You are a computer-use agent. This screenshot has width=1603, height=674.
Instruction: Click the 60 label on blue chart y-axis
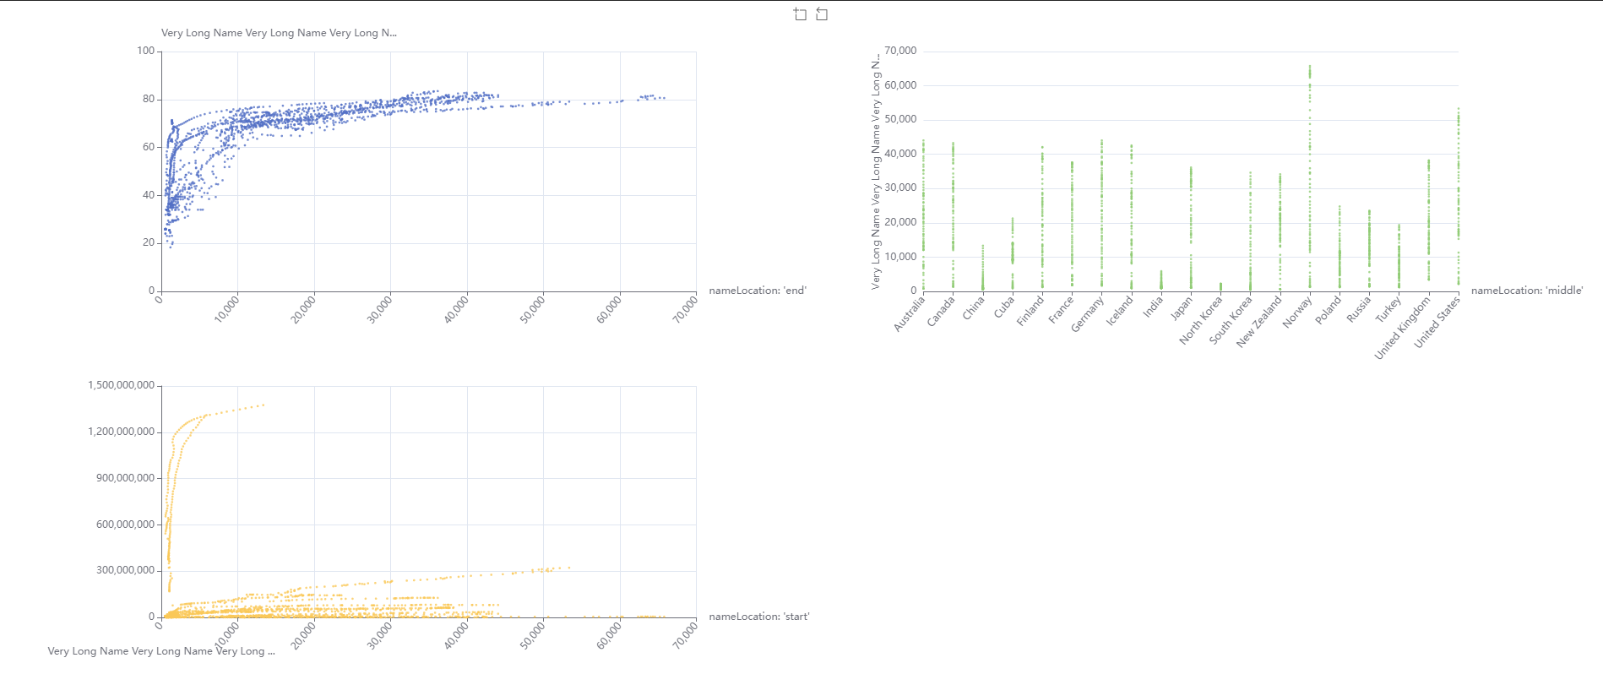coord(149,147)
